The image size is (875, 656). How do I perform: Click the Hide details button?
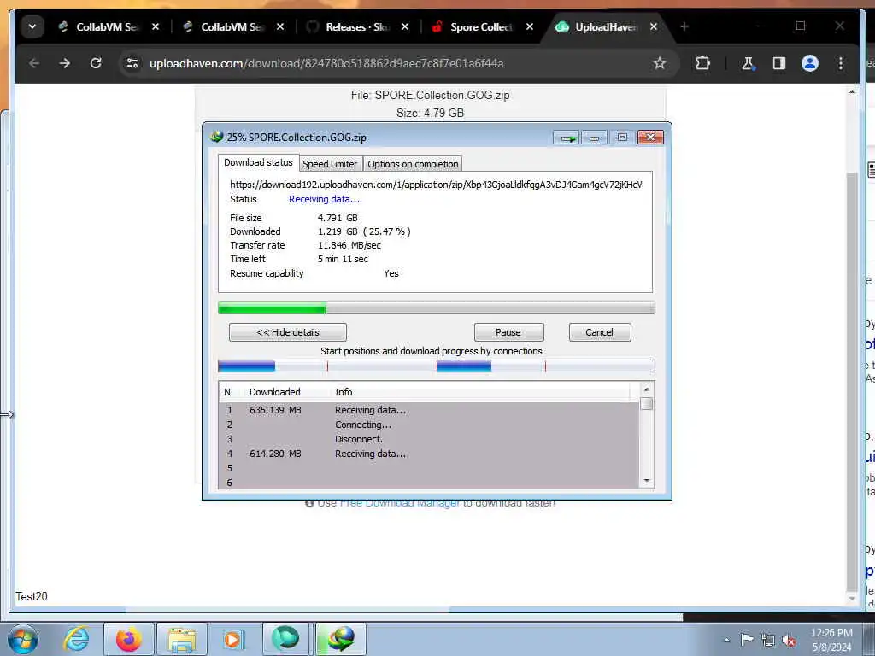tap(287, 332)
